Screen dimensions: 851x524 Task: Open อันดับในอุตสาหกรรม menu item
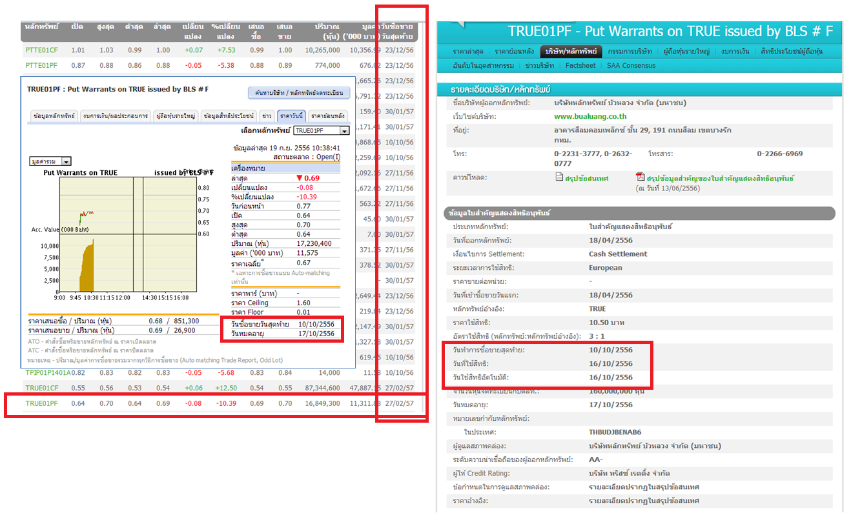point(484,65)
